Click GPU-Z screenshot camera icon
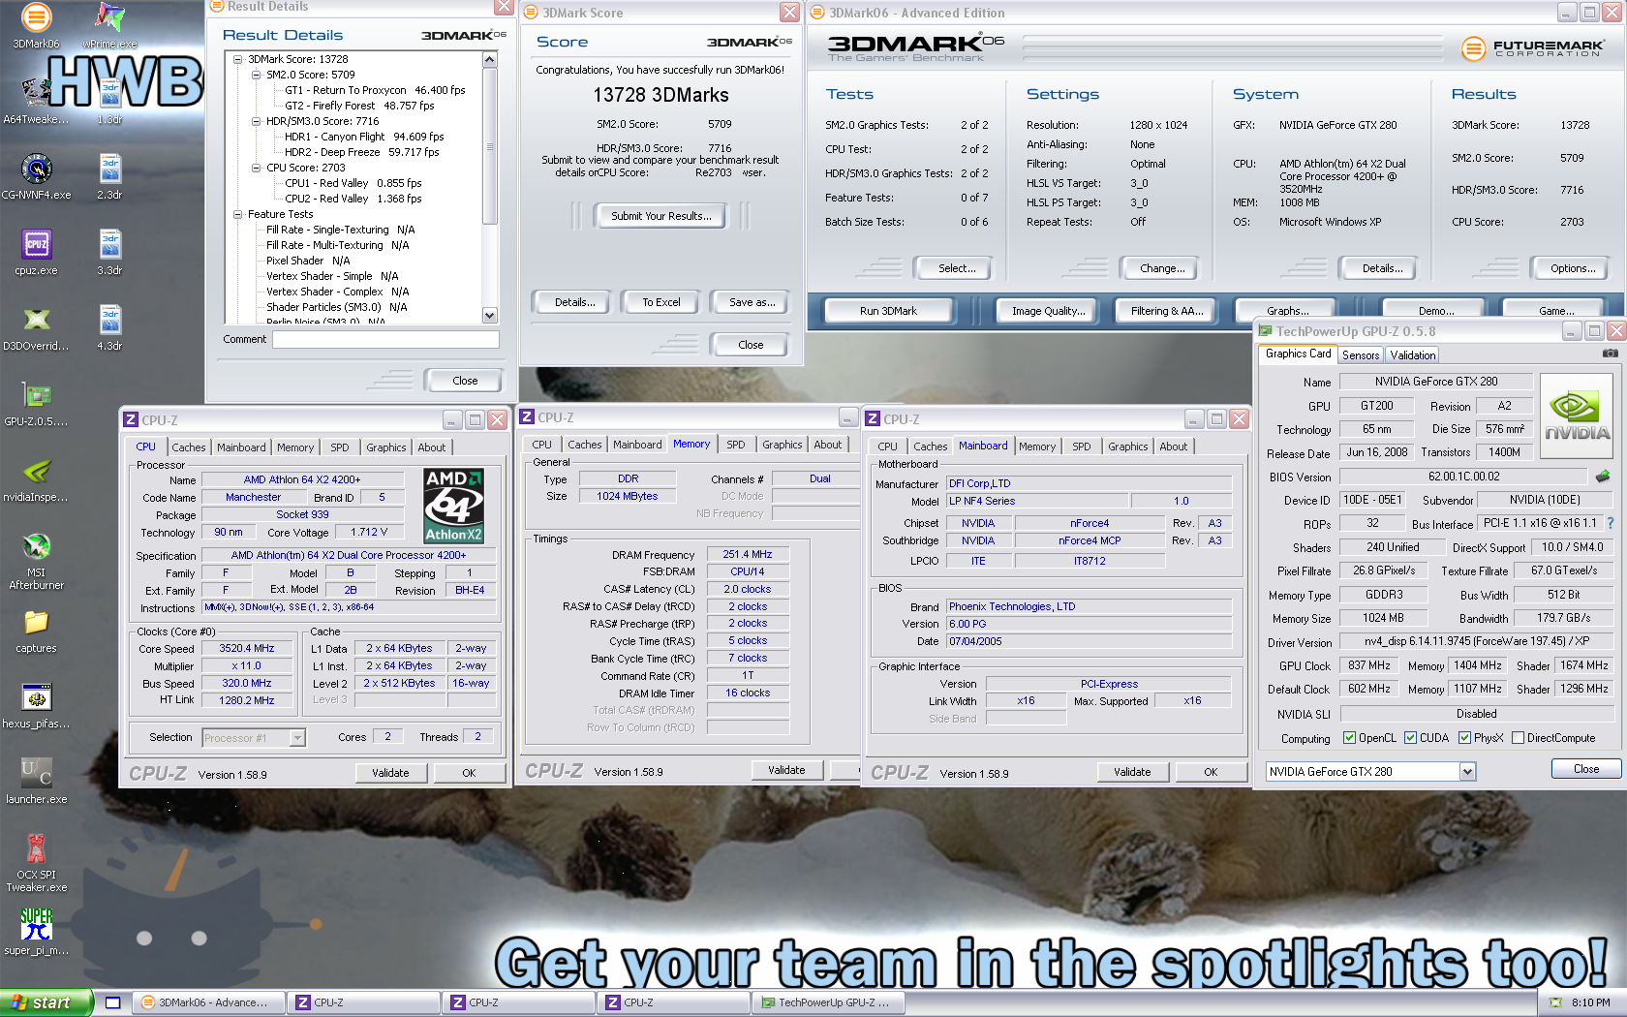The image size is (1627, 1017). point(1610,354)
